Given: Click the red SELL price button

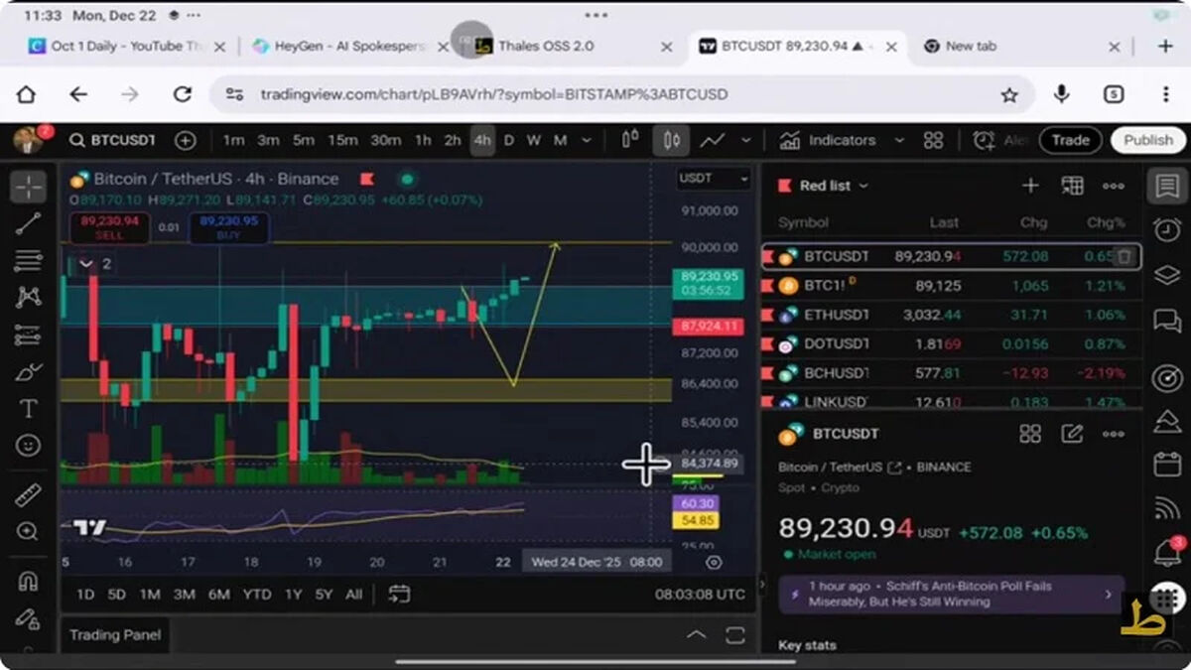Looking at the screenshot, I should point(109,227).
